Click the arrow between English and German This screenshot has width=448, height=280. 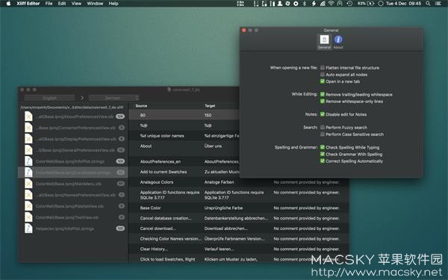point(82,98)
